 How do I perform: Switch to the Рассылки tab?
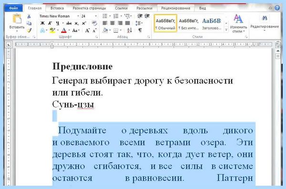click(144, 8)
